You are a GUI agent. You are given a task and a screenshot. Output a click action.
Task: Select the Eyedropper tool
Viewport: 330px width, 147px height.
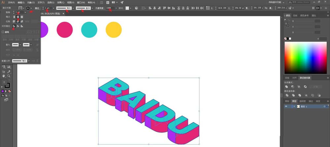9,72
